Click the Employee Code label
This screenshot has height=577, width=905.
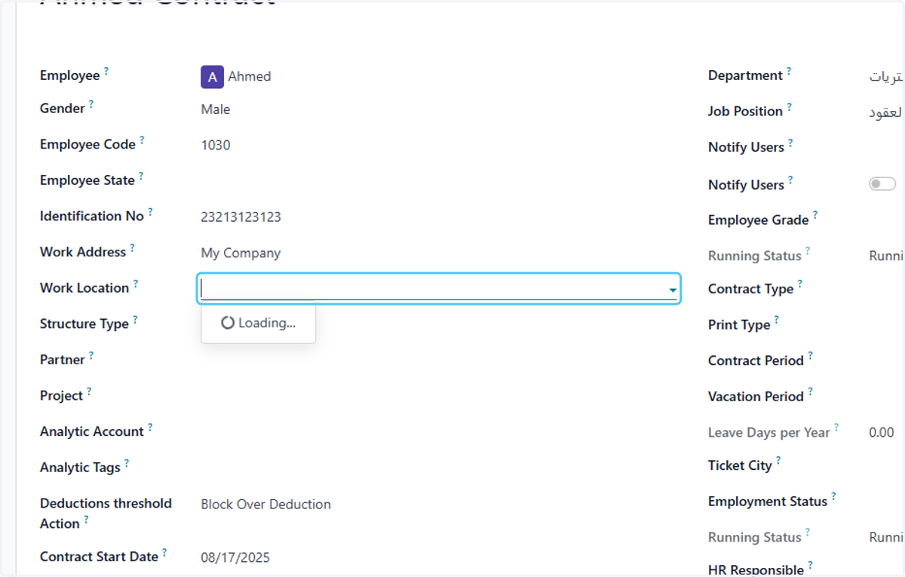87,144
